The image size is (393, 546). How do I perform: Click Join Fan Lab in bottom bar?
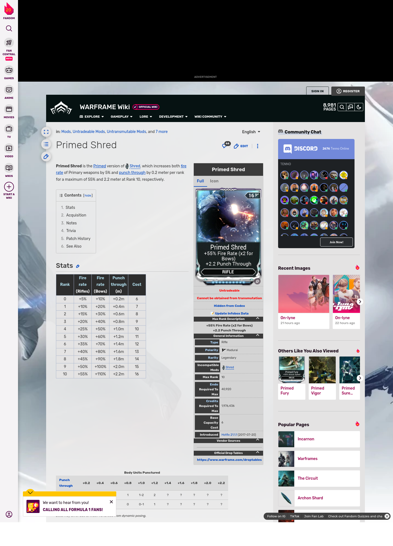coord(314,516)
